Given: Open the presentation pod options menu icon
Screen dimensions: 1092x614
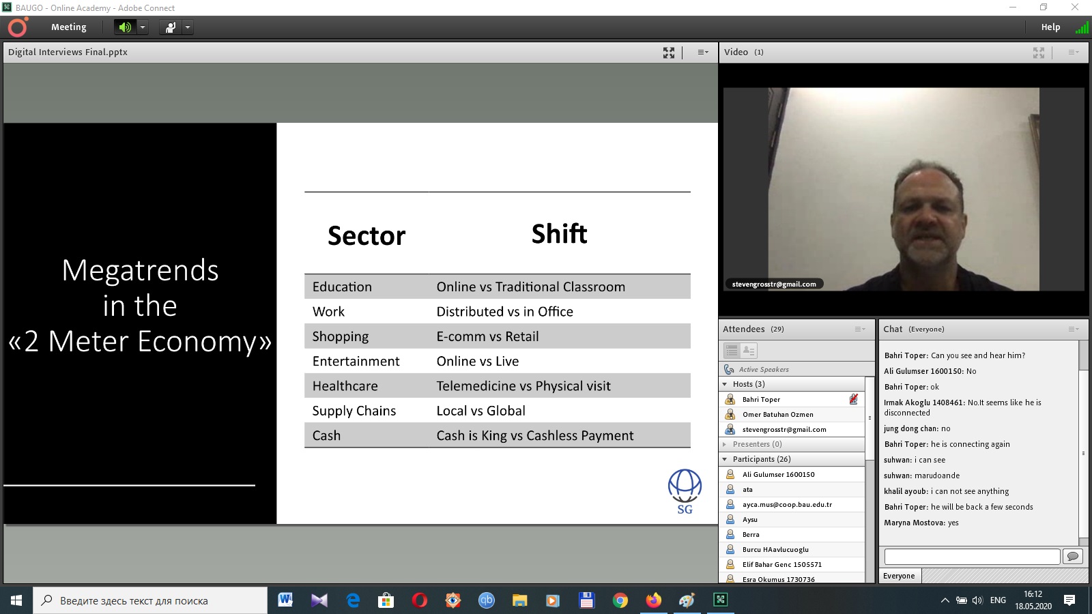Looking at the screenshot, I should [702, 53].
